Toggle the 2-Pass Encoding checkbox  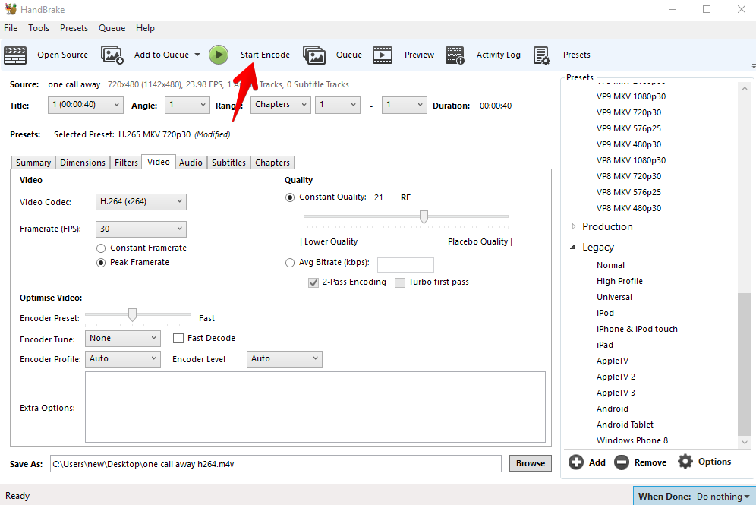click(313, 282)
